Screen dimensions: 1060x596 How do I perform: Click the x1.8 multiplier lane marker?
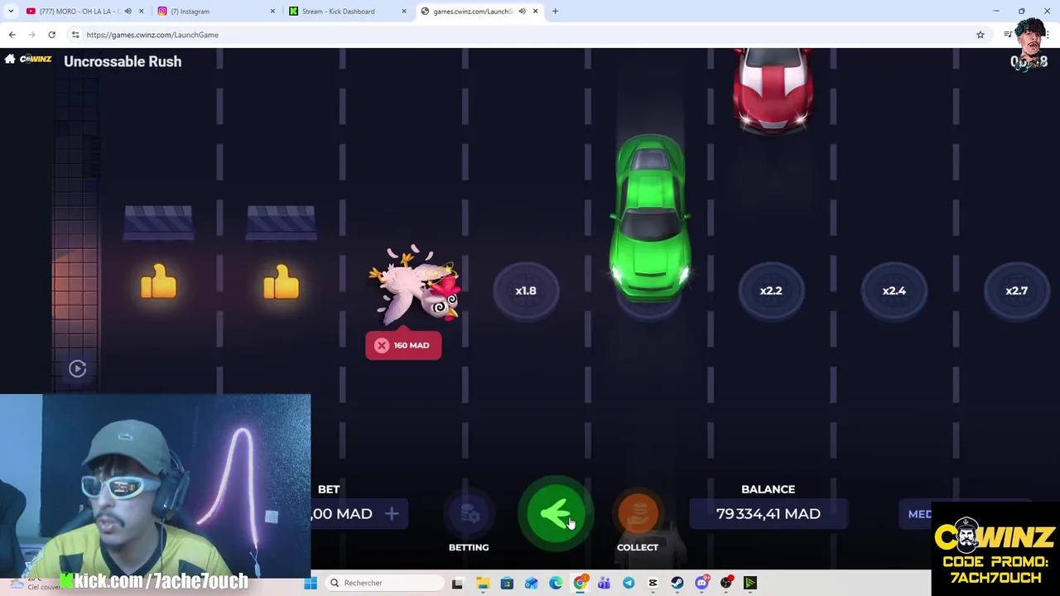coord(526,291)
